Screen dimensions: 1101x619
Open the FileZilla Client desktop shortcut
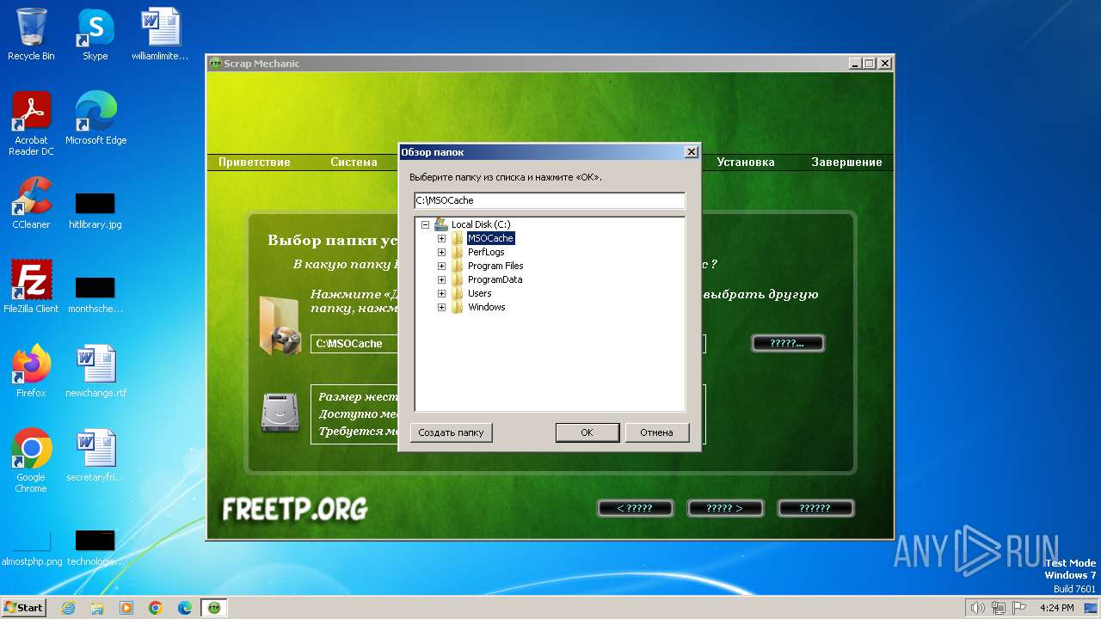[31, 287]
